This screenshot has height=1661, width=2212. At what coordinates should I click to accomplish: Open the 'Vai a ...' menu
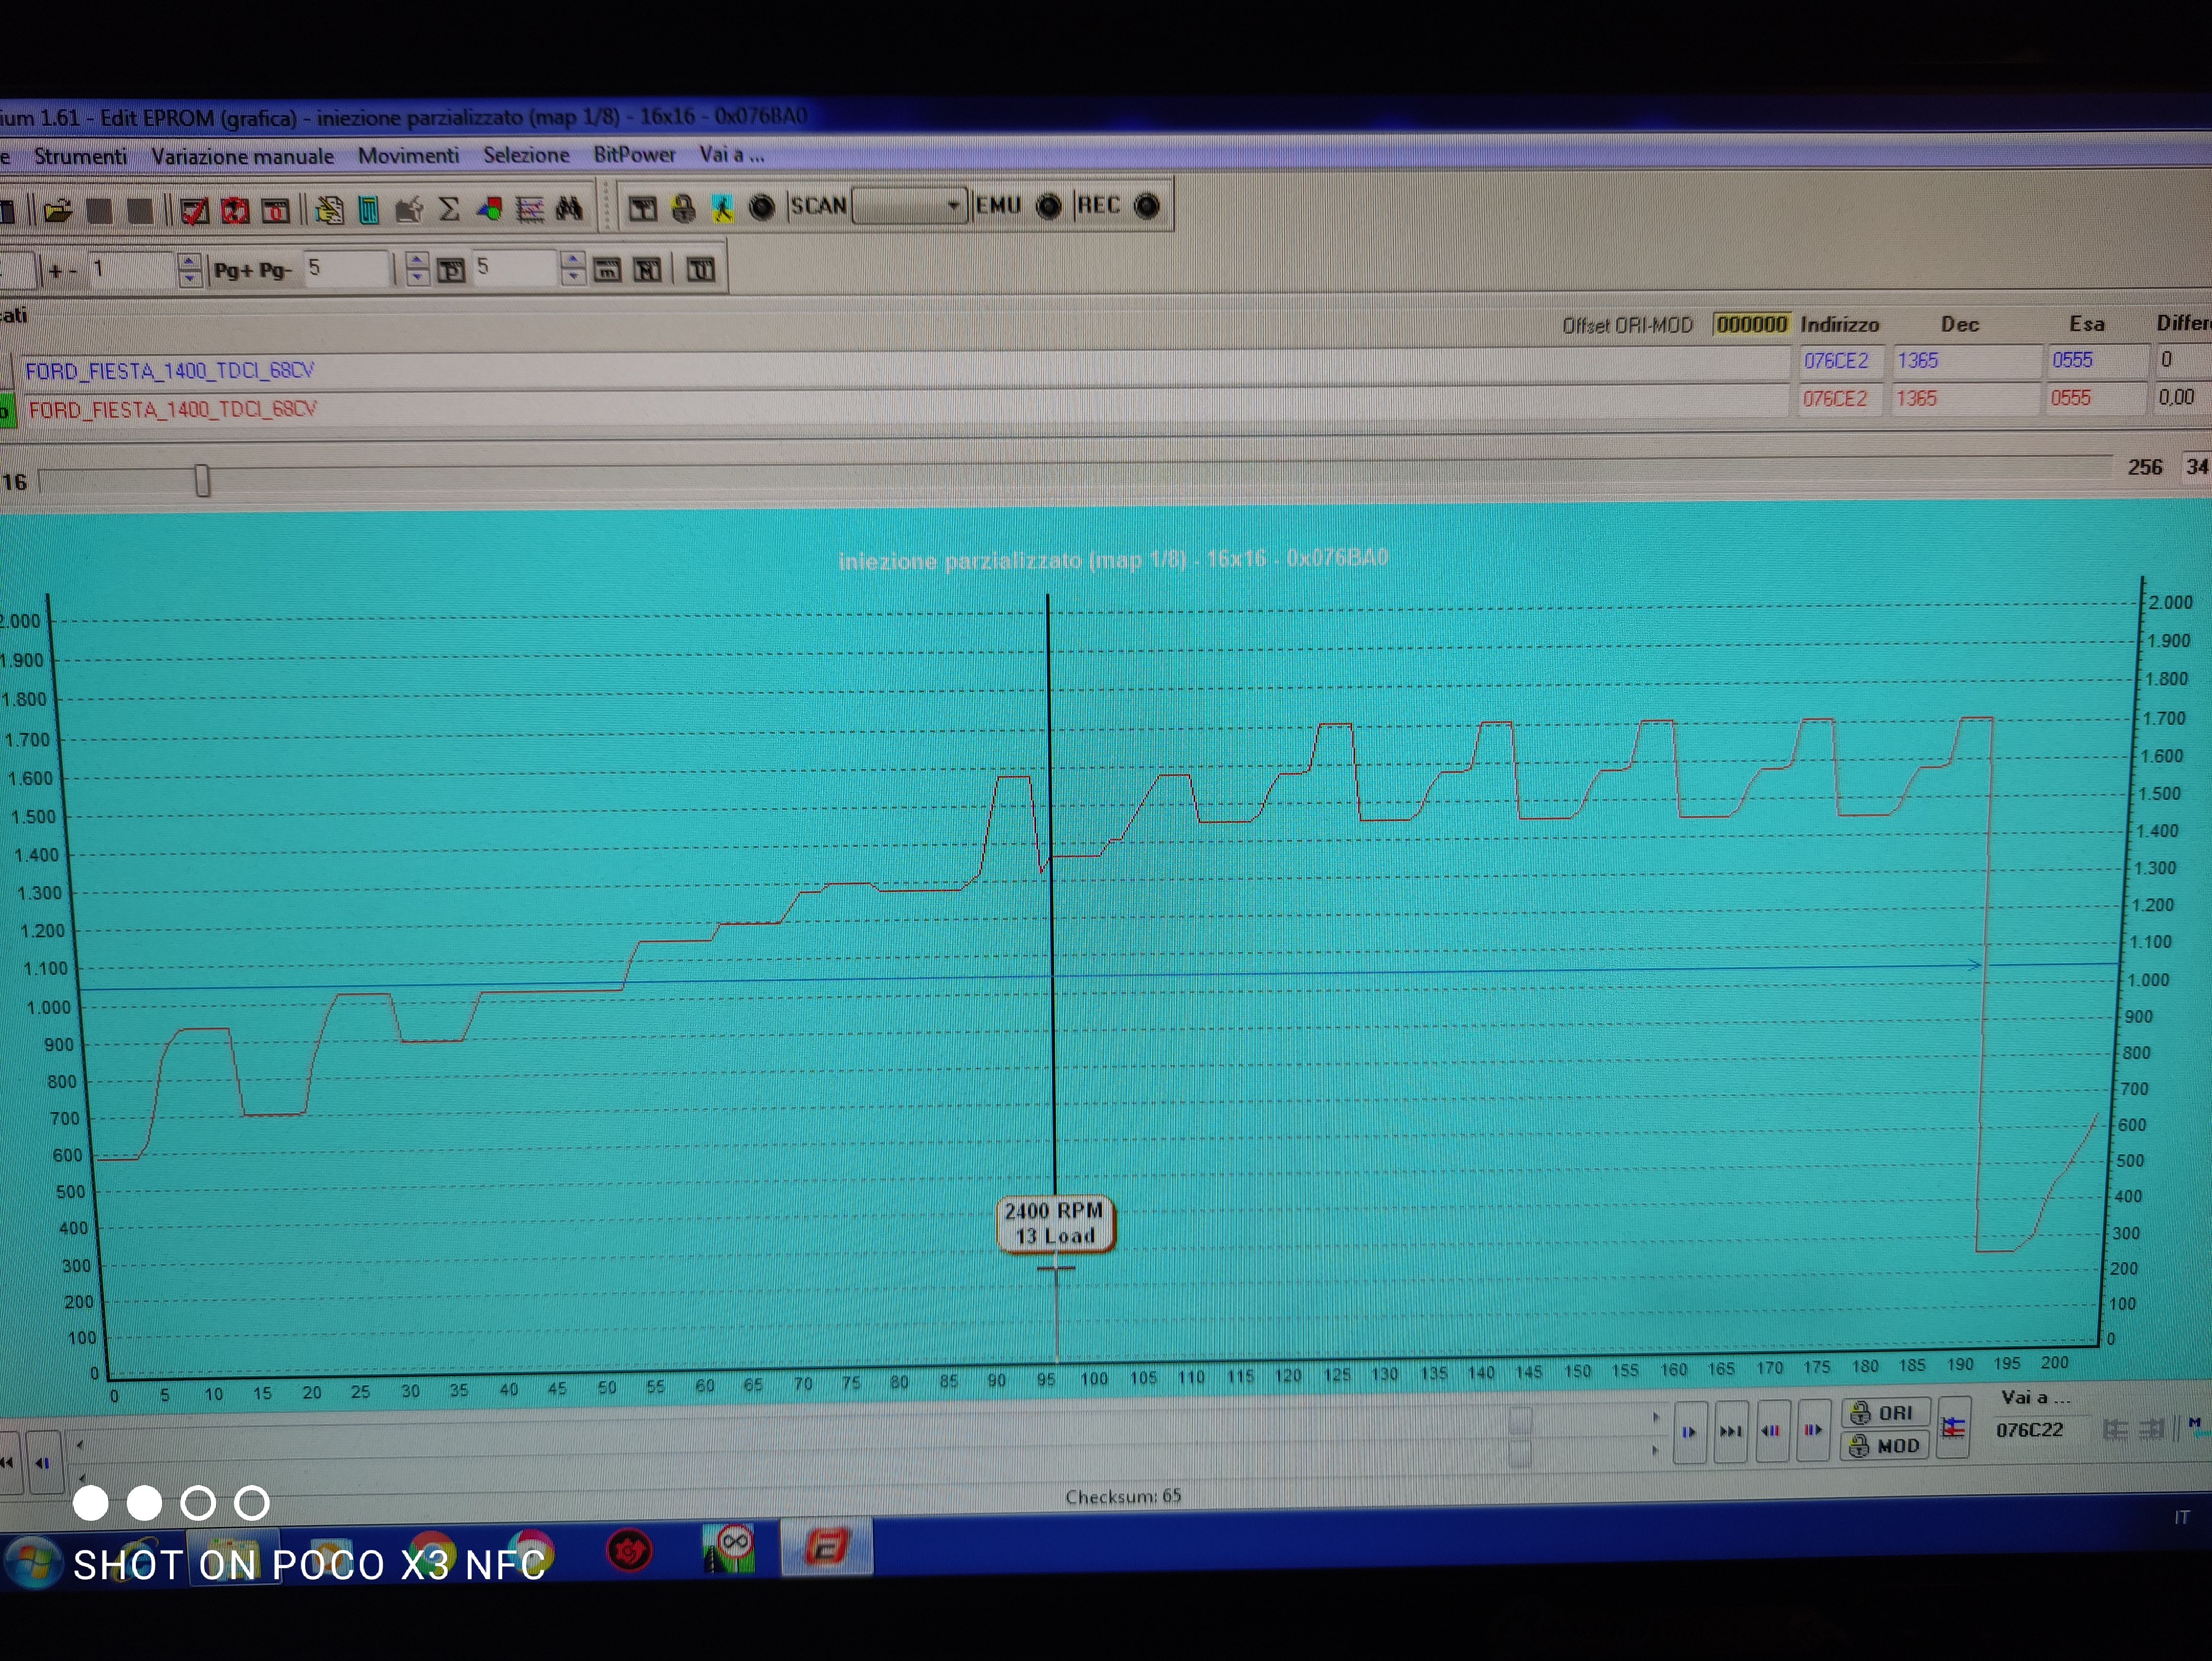[x=731, y=154]
